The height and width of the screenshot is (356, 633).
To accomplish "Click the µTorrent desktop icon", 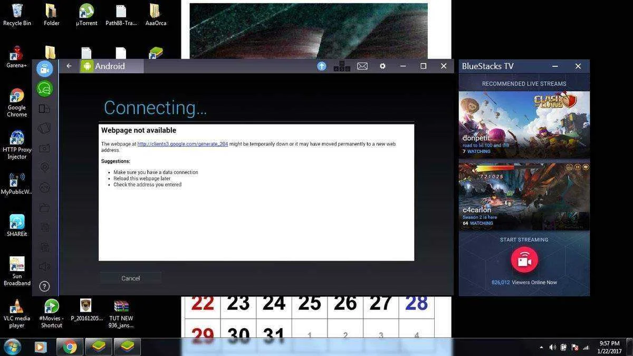I will point(87,15).
